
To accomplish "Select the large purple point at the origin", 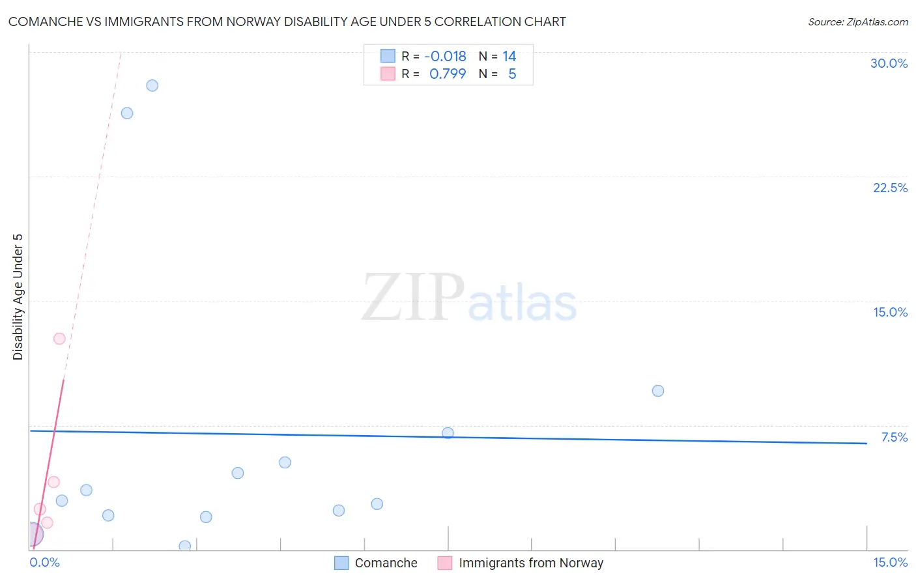I will click(32, 535).
